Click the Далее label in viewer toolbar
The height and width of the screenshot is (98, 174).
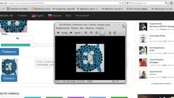tap(77, 33)
